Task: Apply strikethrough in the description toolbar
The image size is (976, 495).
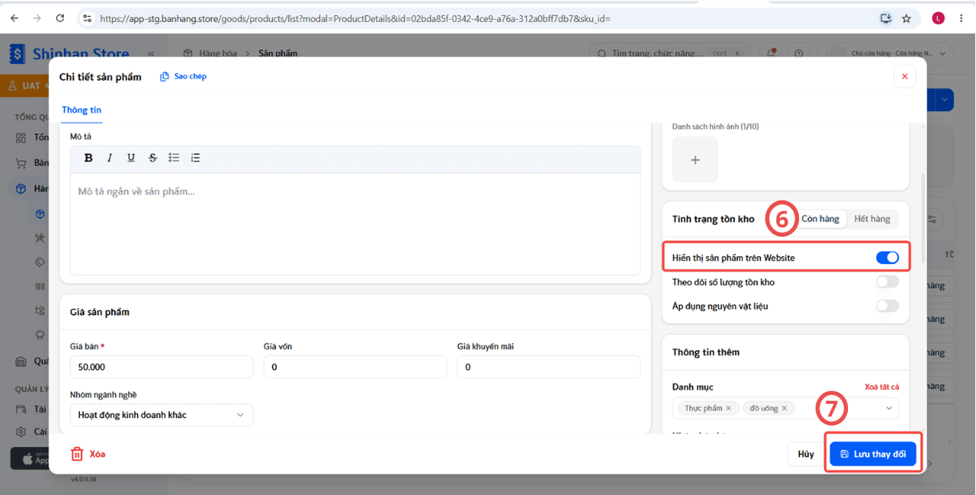Action: coord(152,158)
